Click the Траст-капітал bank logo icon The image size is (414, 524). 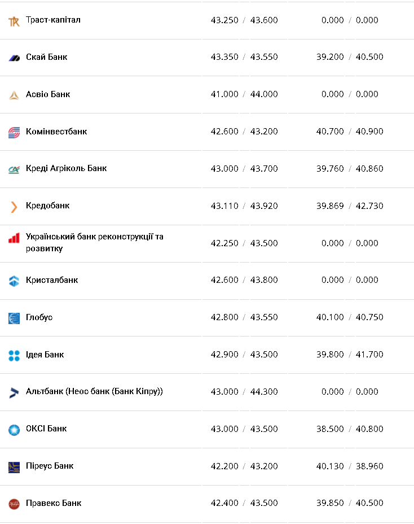pyautogui.click(x=14, y=21)
